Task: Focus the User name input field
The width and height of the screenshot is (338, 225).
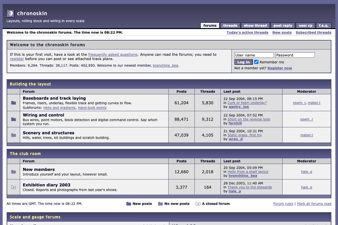Action: pyautogui.click(x=254, y=55)
